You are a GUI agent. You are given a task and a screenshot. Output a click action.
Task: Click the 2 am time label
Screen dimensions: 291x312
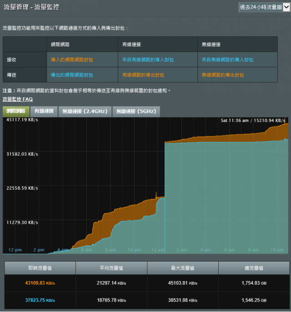coord(181,250)
